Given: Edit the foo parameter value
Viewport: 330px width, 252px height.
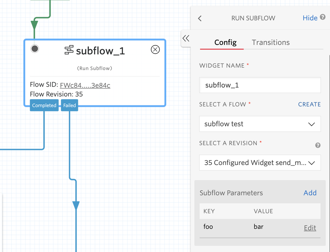Looking at the screenshot, I should [310, 228].
